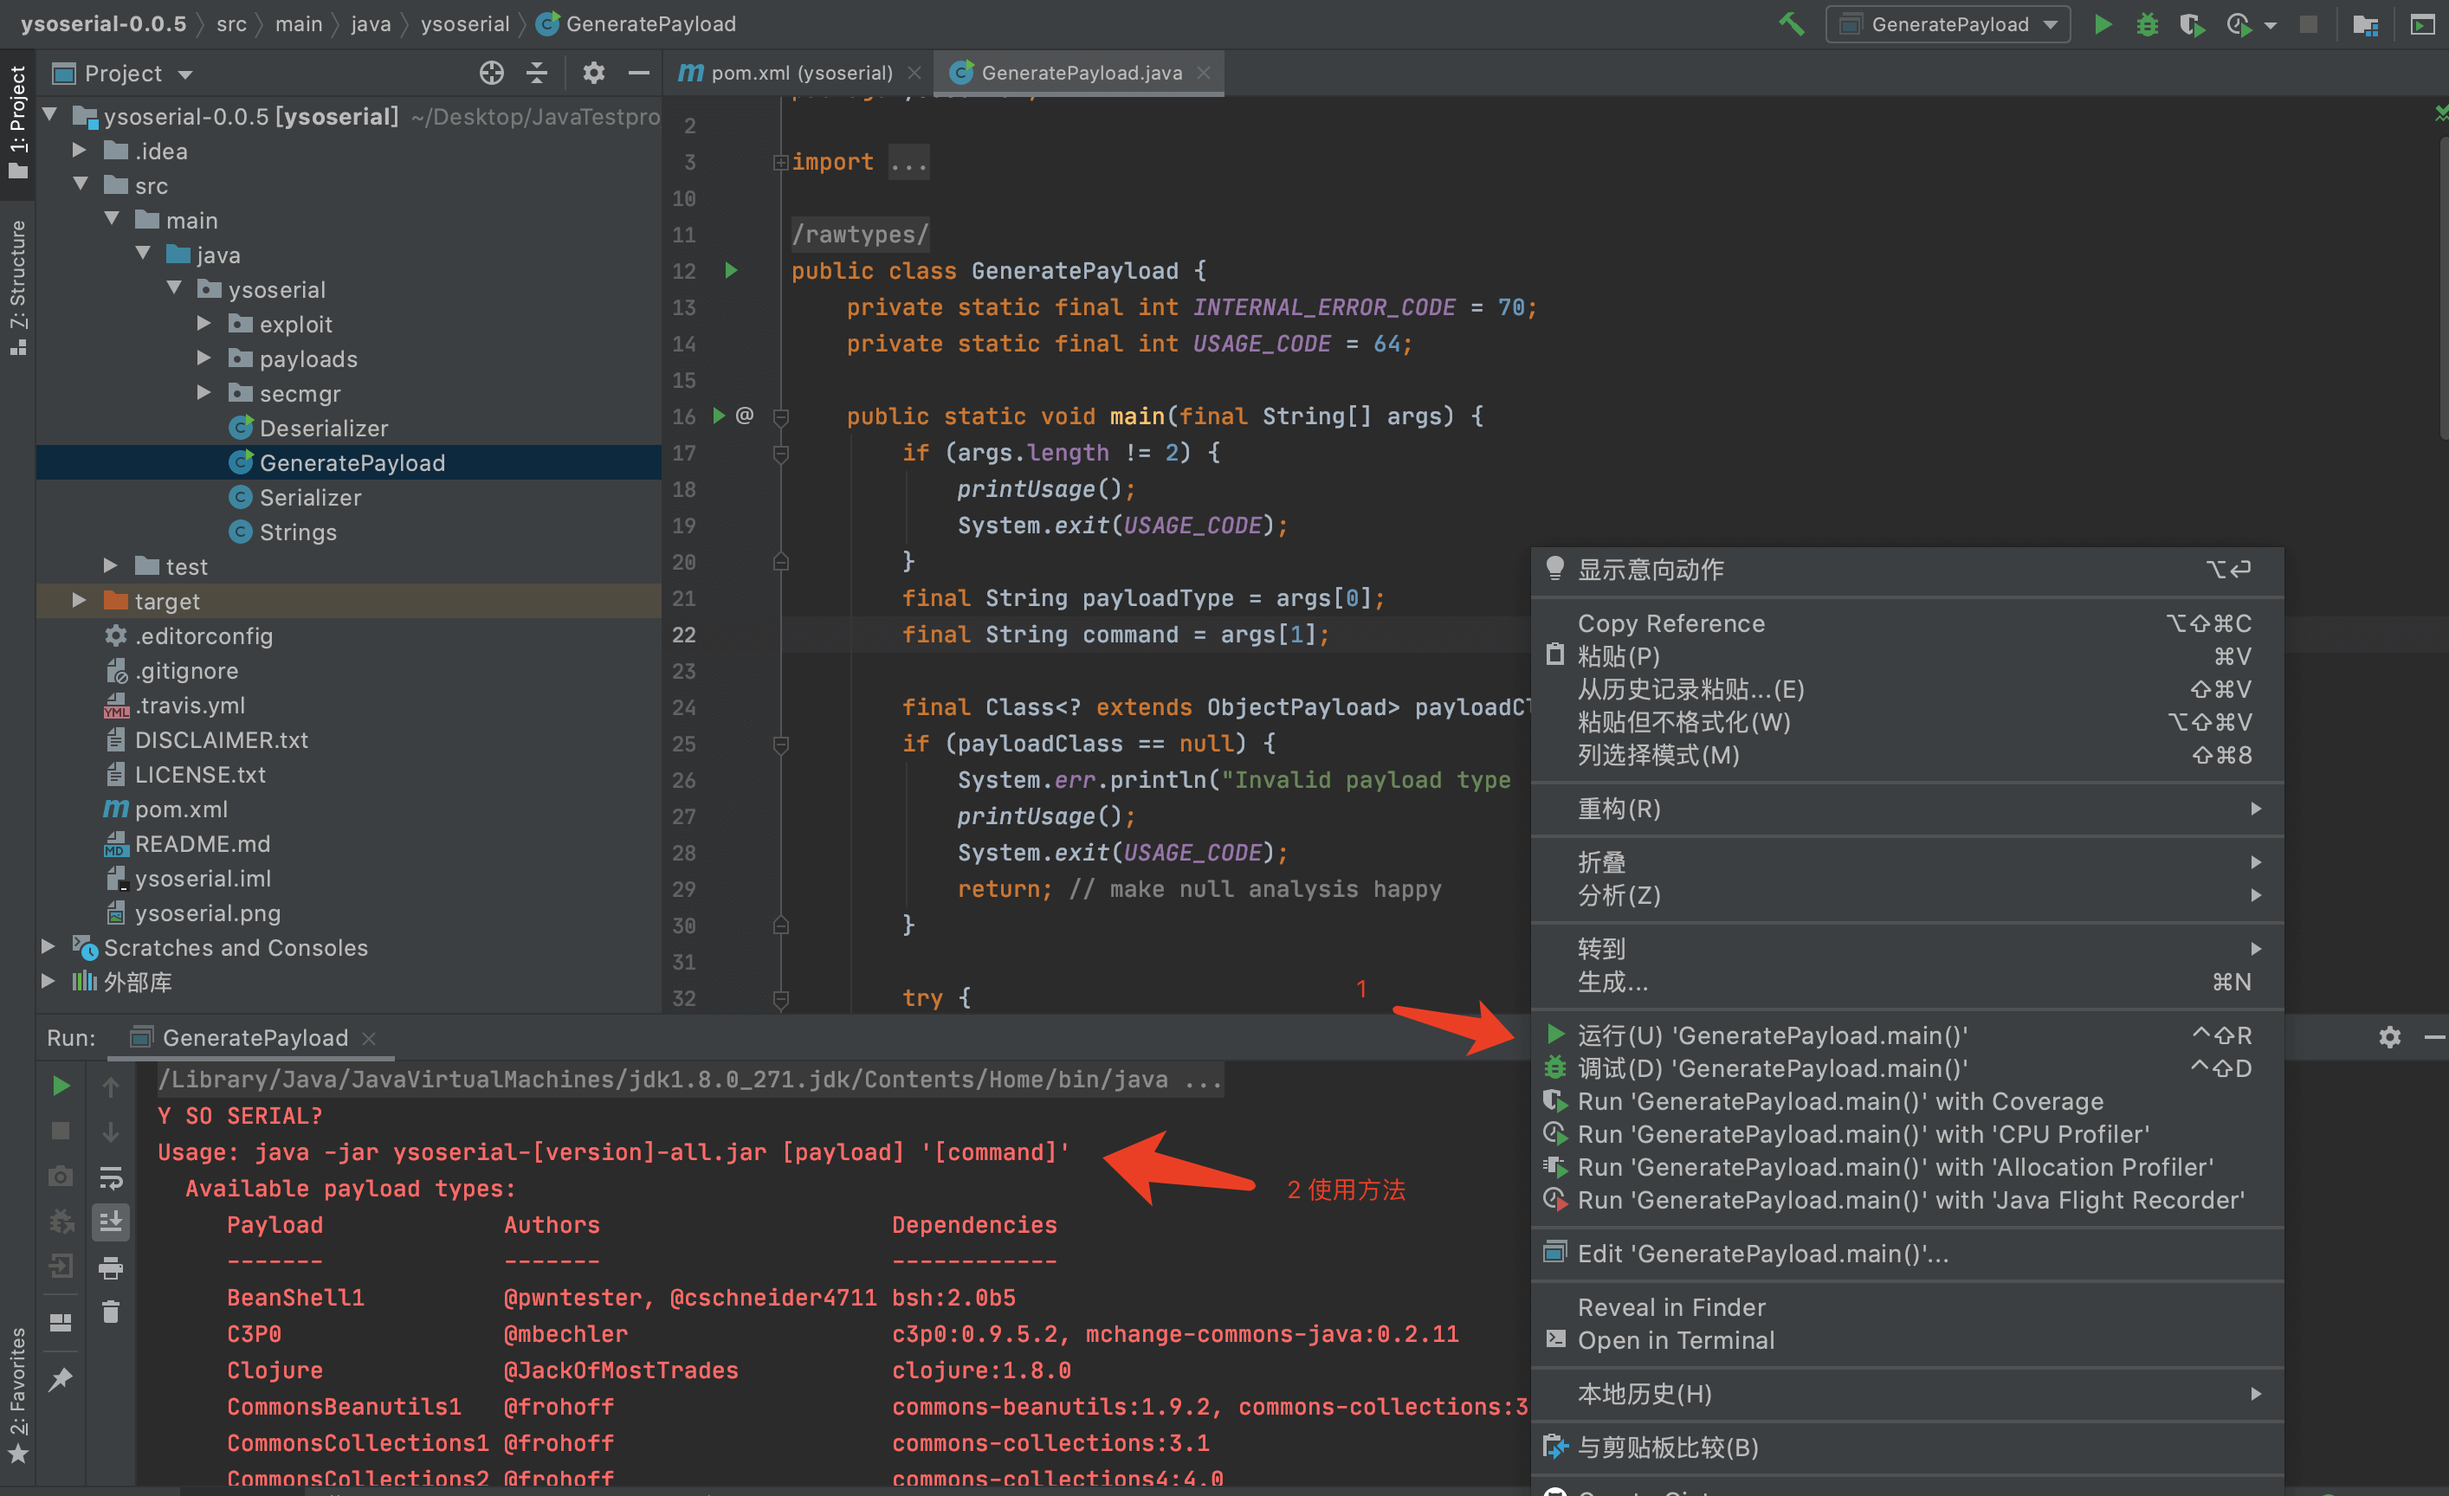Select Serializer class in project tree
The height and width of the screenshot is (1496, 2449).
(x=310, y=498)
